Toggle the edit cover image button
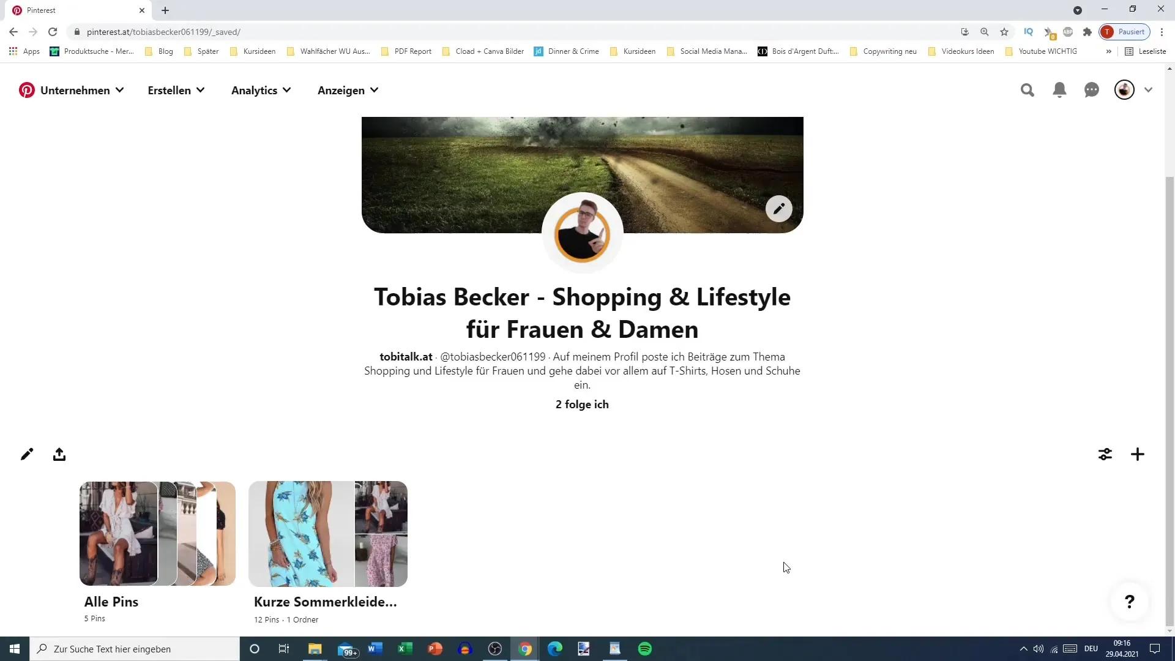 coord(779,209)
